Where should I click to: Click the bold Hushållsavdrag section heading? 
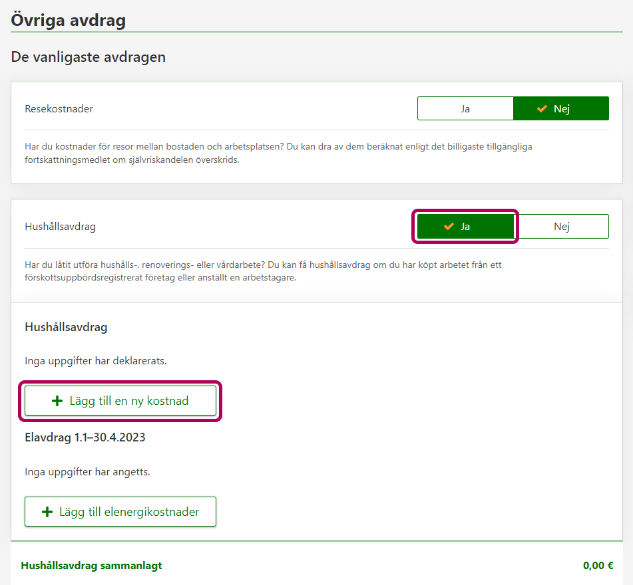tap(66, 327)
